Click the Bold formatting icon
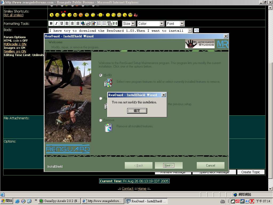Image resolution: width=273 pixels, height=205 pixels. (x=51, y=23)
